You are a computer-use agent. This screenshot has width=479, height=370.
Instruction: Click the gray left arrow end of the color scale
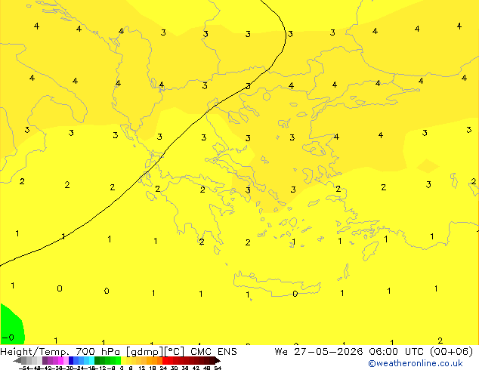pyautogui.click(x=17, y=361)
